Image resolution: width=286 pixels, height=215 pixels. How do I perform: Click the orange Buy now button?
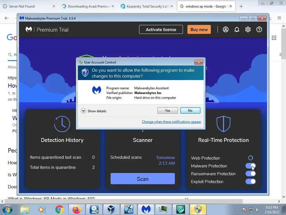pos(199,29)
